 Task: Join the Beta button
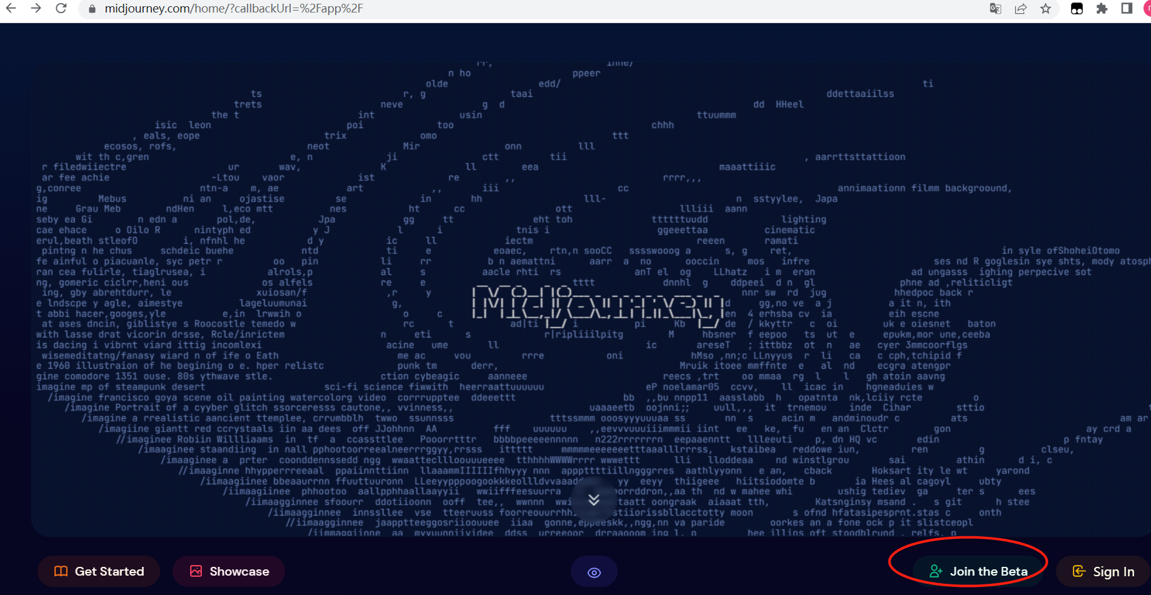(x=978, y=571)
